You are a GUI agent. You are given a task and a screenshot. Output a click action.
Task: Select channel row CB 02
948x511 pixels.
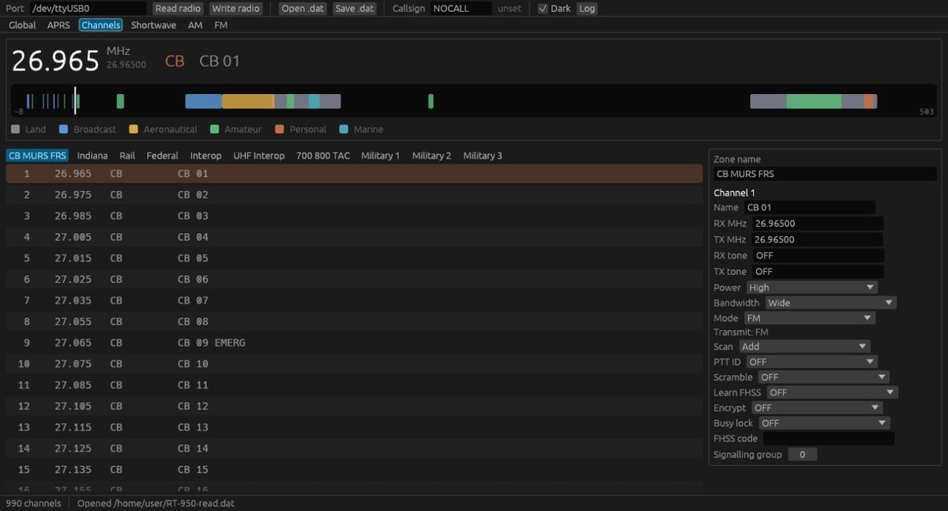pos(354,194)
